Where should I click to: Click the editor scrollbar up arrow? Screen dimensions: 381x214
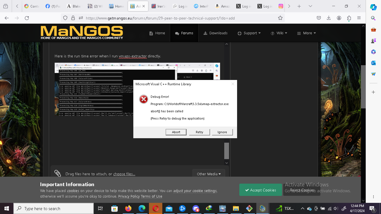click(226, 44)
